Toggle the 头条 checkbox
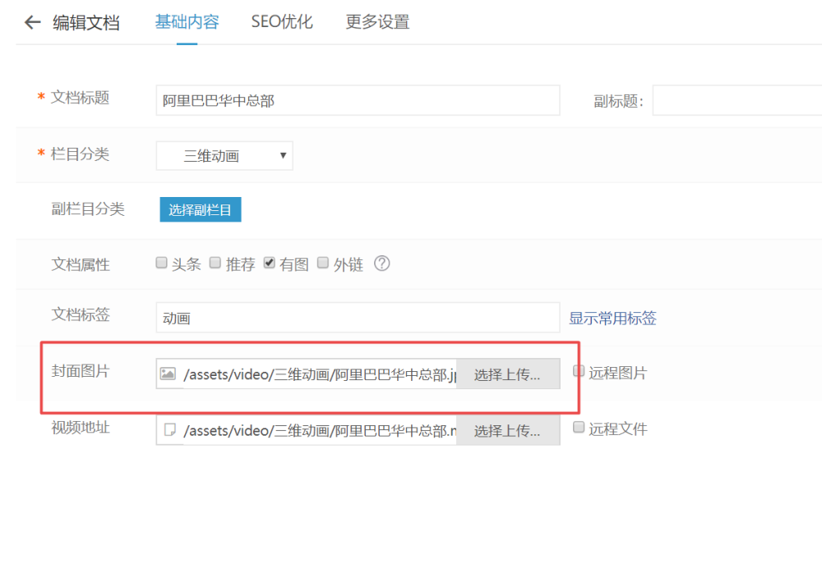The image size is (822, 564). pyautogui.click(x=161, y=263)
